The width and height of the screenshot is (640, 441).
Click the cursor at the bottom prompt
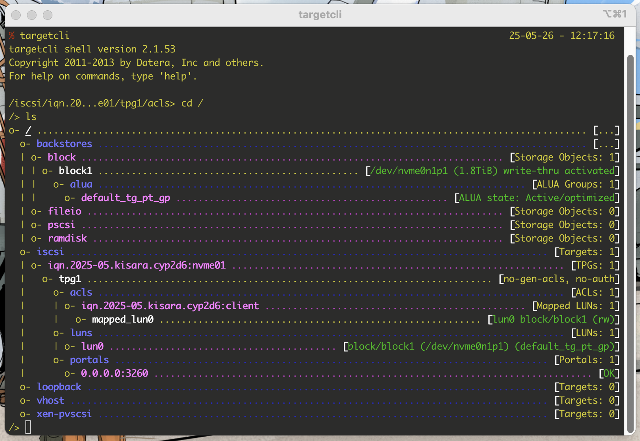(x=28, y=427)
